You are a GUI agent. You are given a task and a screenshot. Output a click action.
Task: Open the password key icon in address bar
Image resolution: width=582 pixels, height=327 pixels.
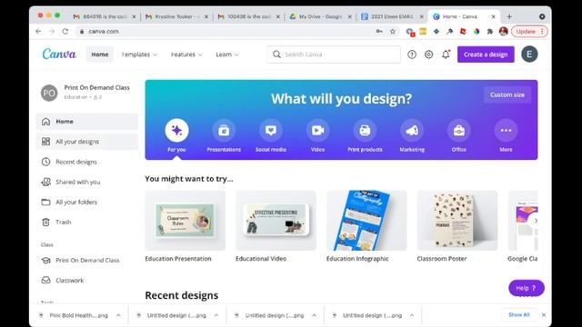[379, 32]
